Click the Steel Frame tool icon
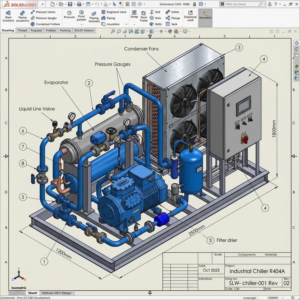 pos(144,13)
